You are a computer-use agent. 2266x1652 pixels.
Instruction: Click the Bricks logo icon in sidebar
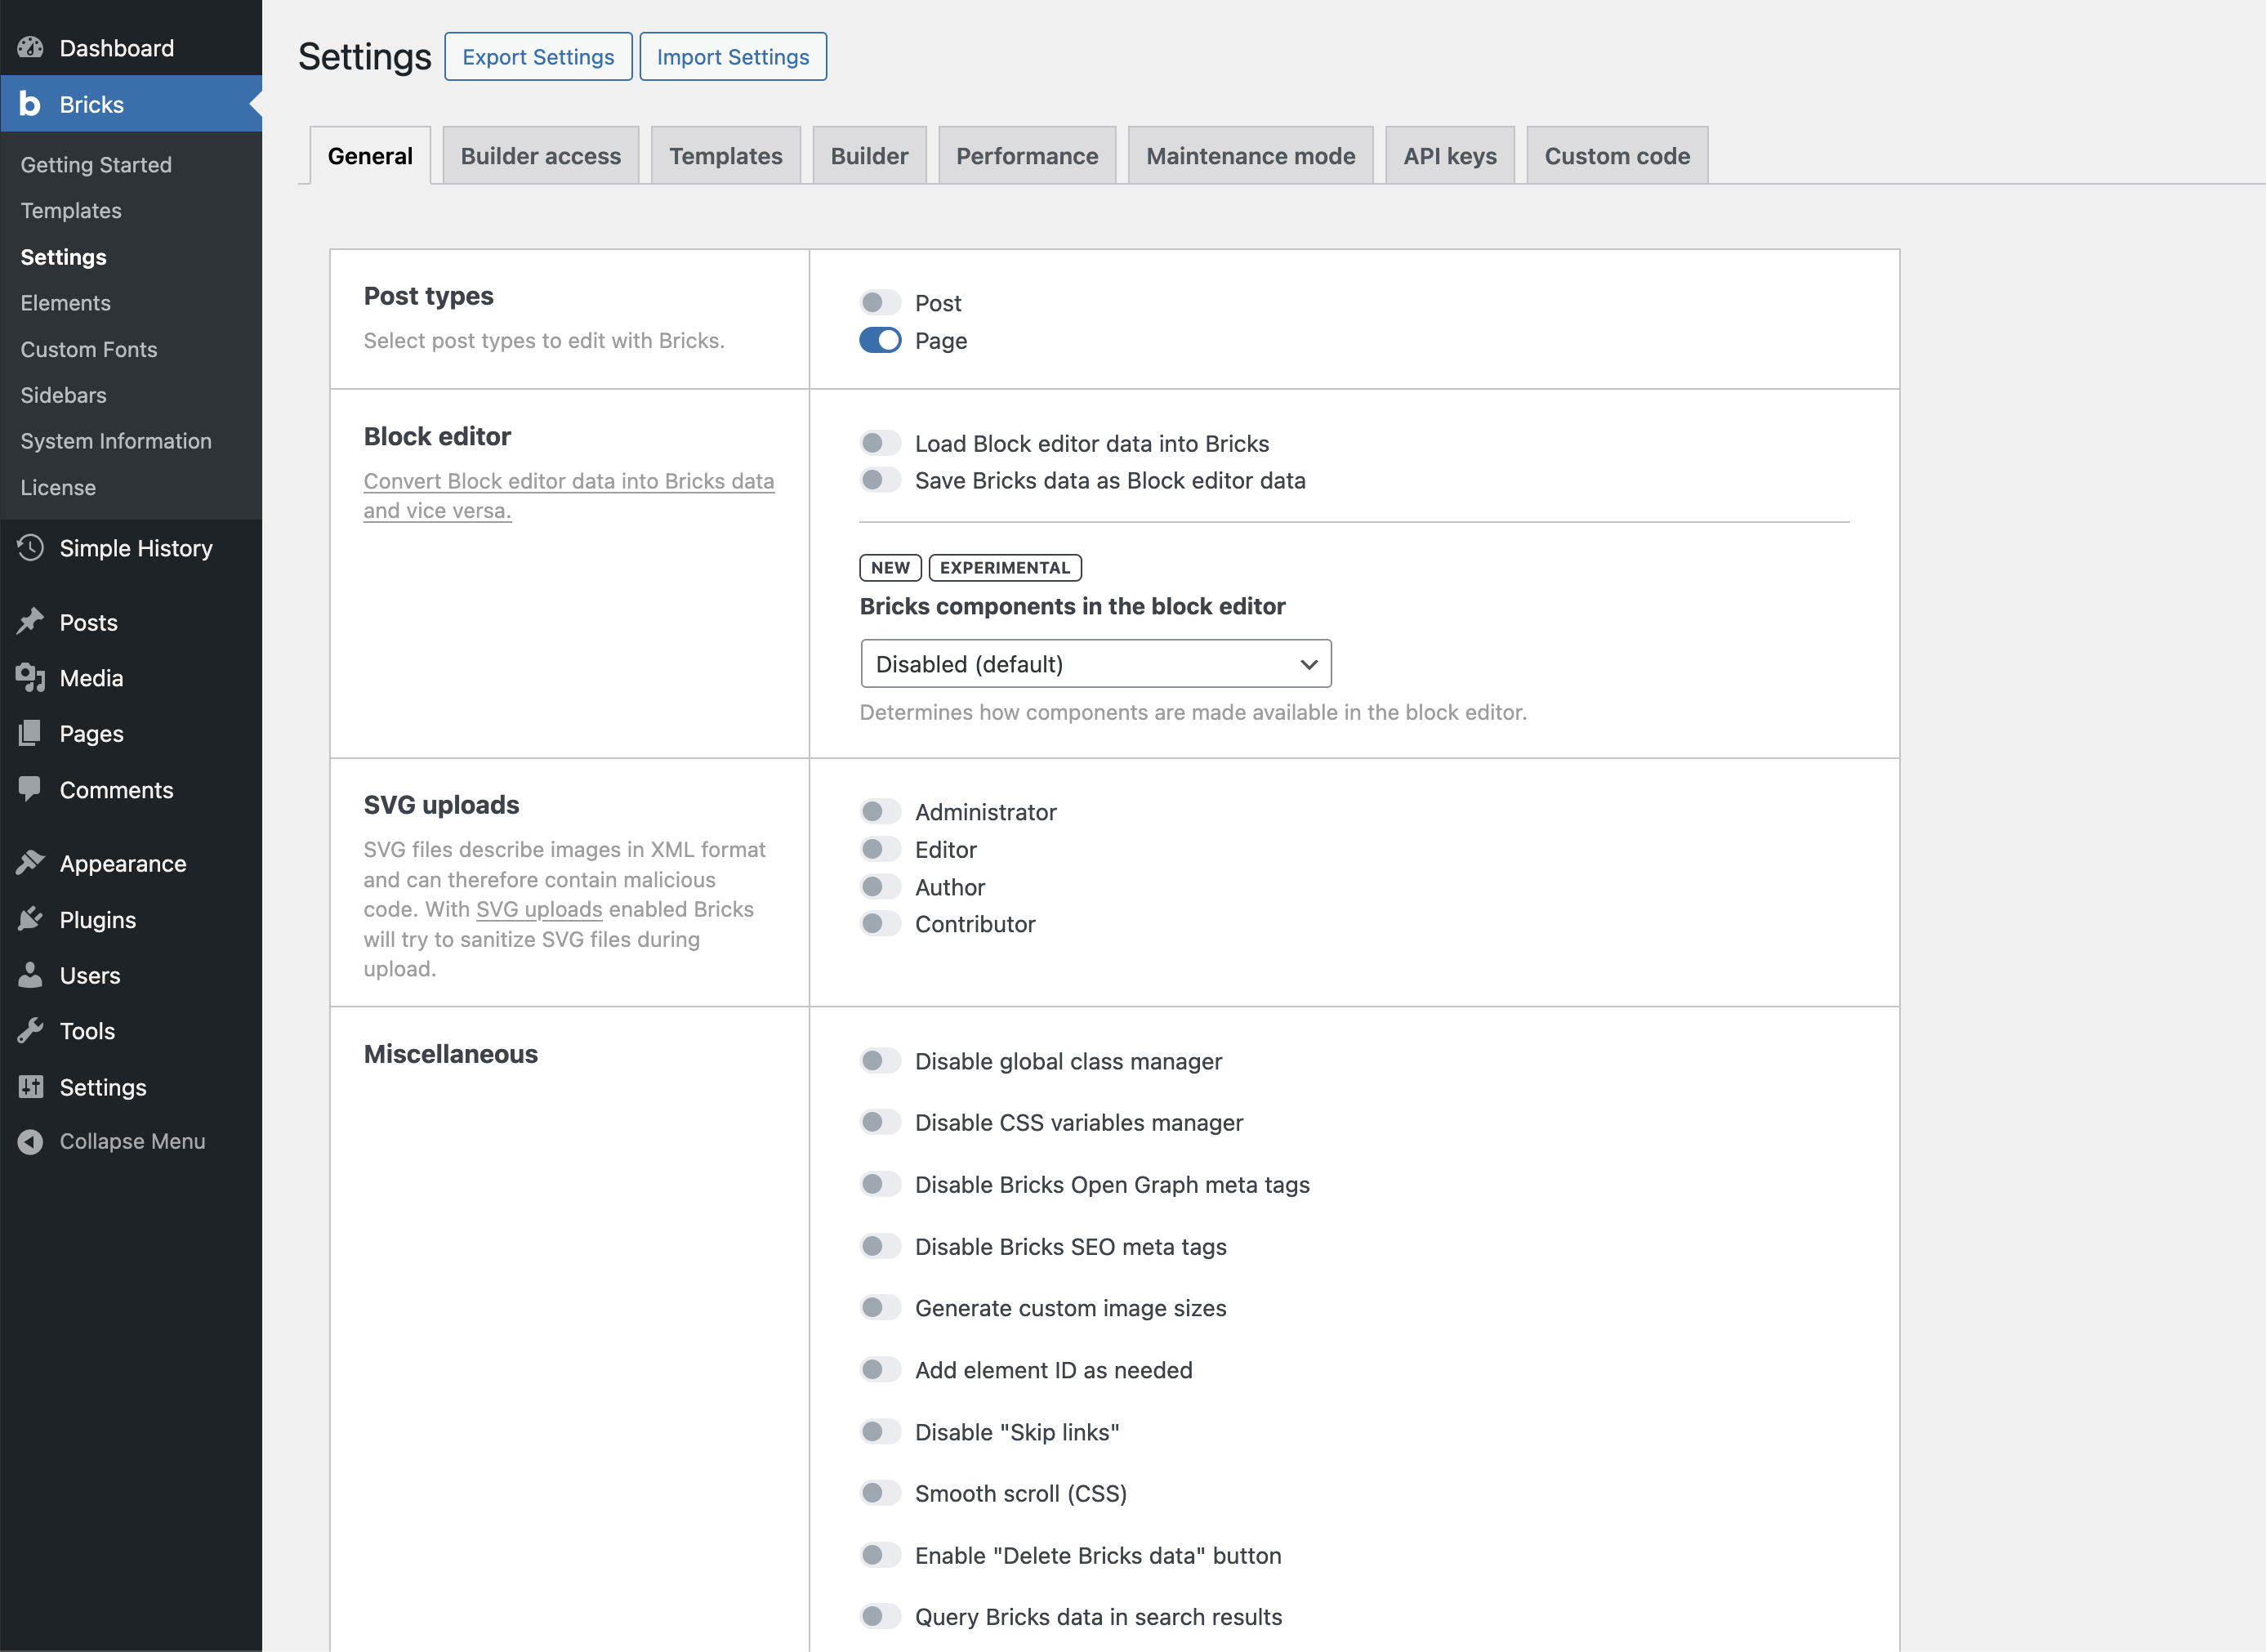point(30,104)
